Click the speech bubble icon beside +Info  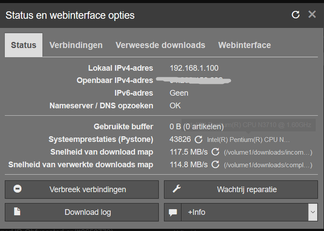tap(173, 212)
